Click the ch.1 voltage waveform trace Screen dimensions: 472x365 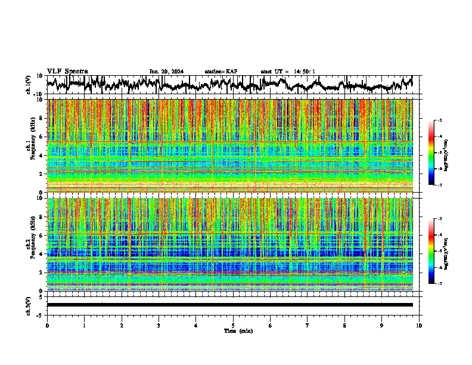[x=229, y=85]
